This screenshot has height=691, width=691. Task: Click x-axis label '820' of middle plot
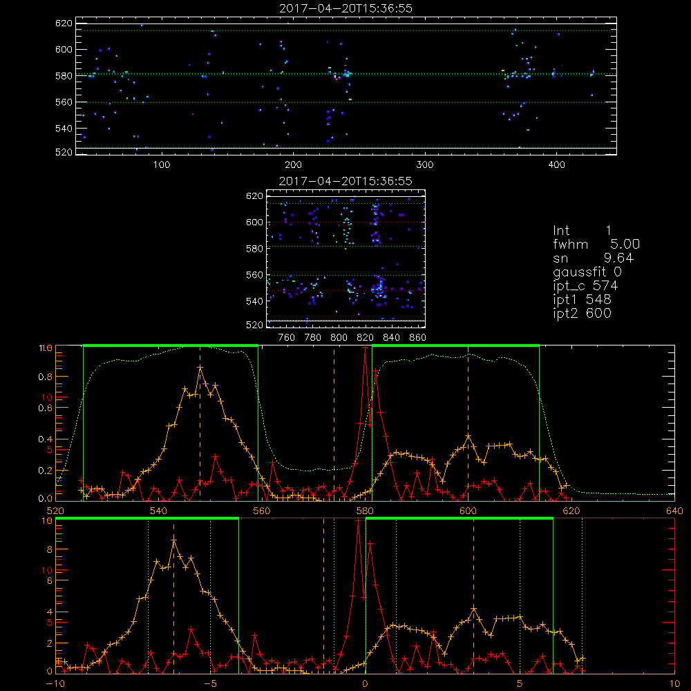click(365, 338)
